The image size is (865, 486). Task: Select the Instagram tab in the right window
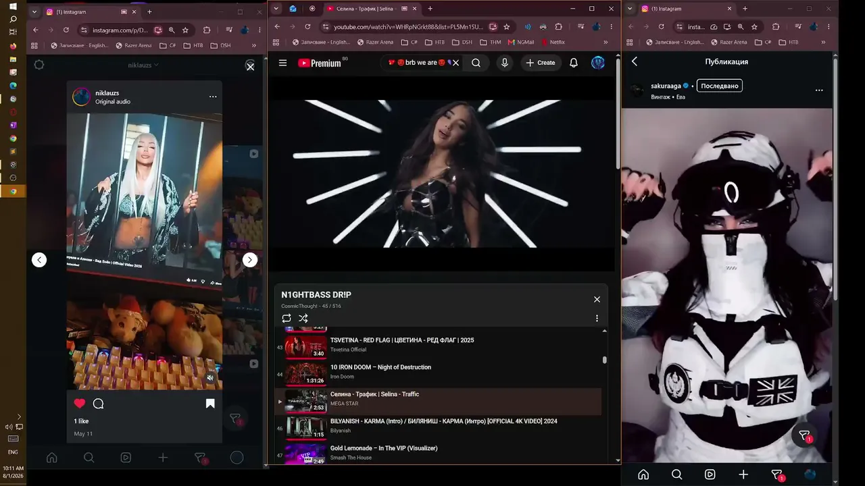click(x=687, y=9)
